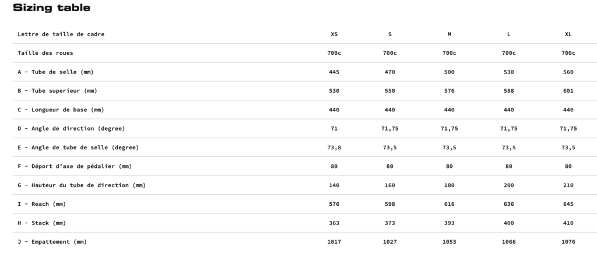Select the L frame size column header

tap(508, 34)
